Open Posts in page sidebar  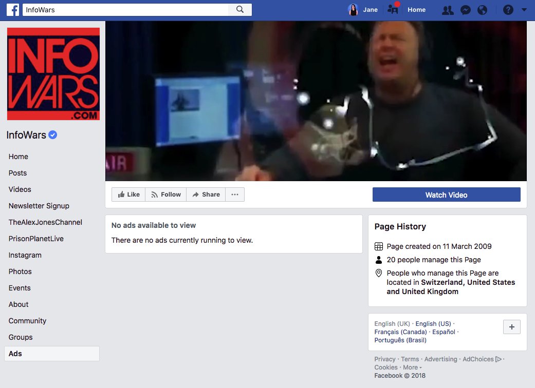(x=18, y=173)
